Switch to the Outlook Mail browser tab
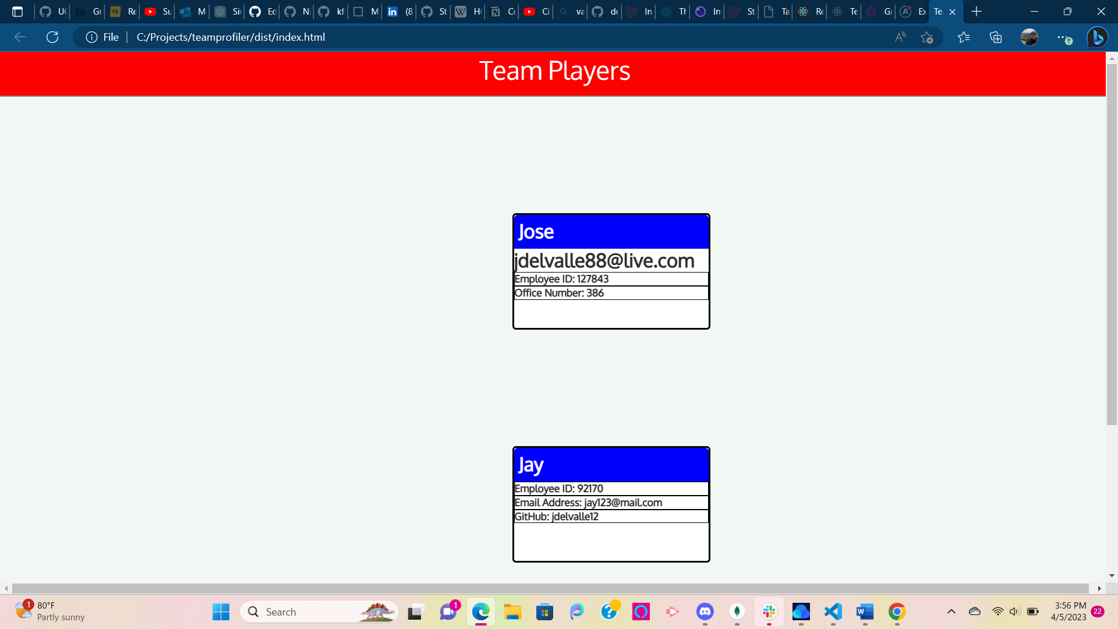 coord(192,11)
